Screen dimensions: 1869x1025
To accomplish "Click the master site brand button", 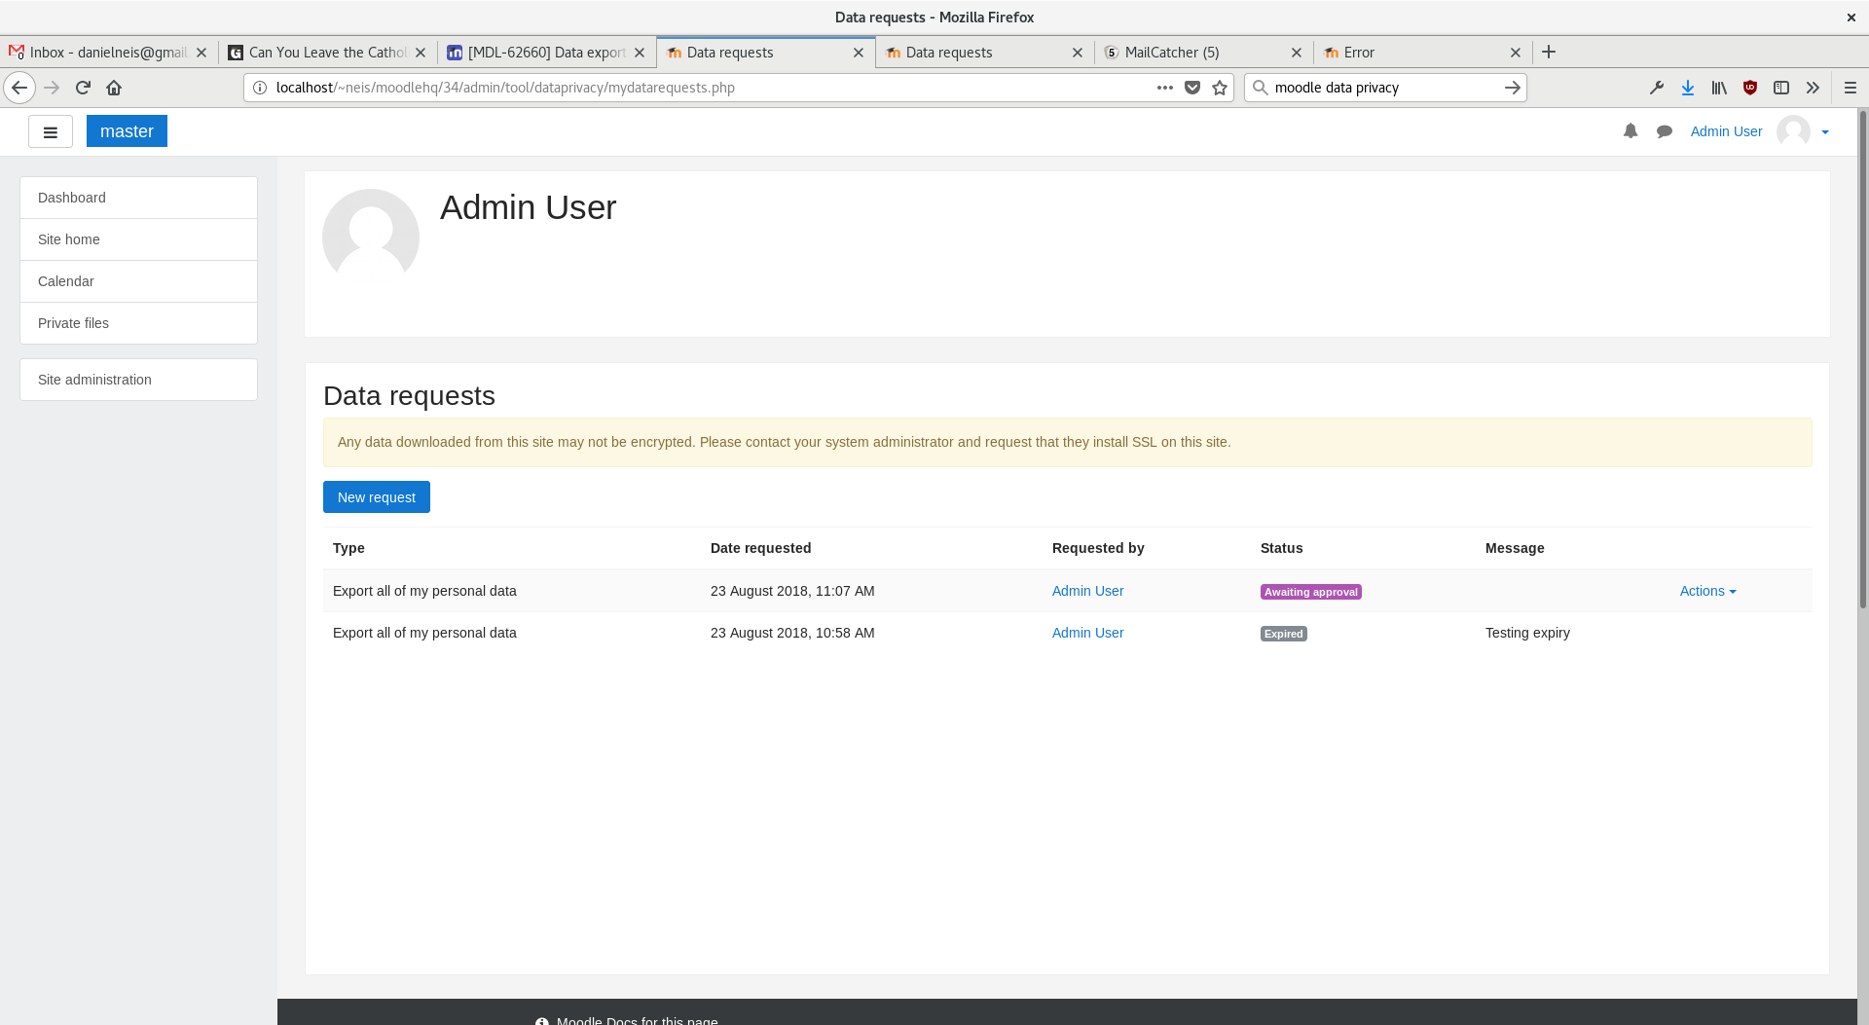I will [x=127, y=131].
